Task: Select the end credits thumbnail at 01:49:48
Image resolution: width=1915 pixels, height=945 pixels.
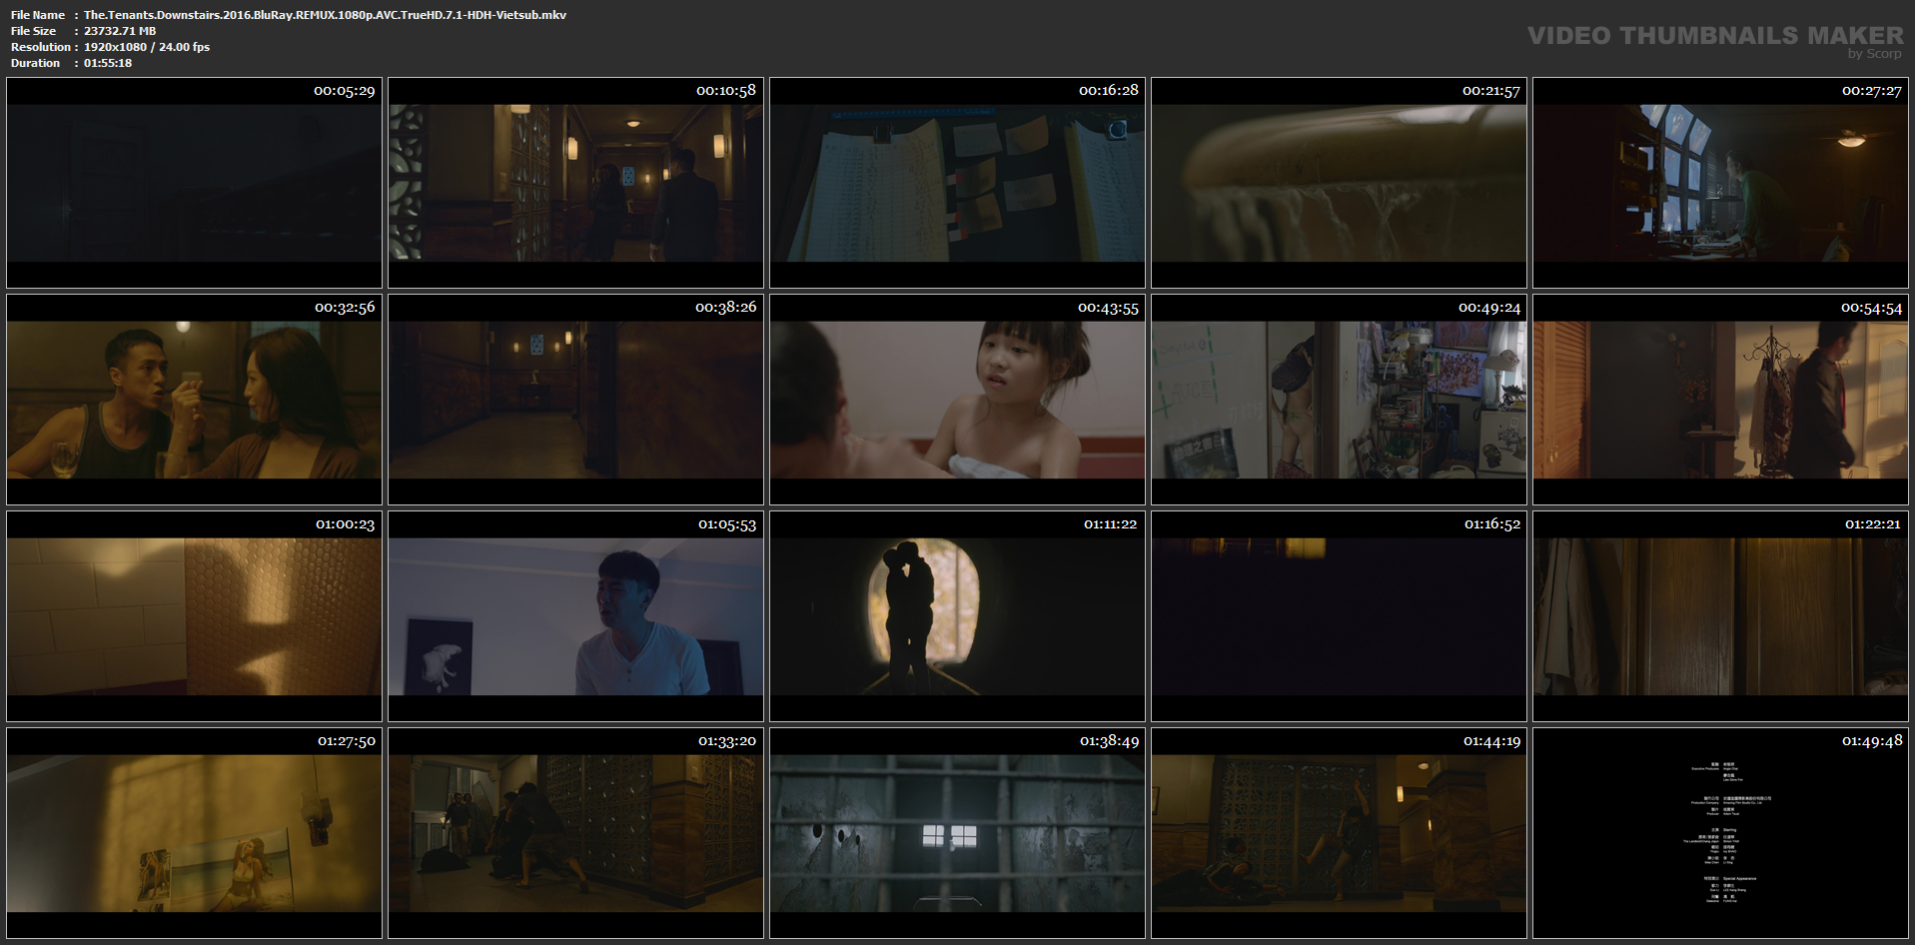Action: point(1720,833)
